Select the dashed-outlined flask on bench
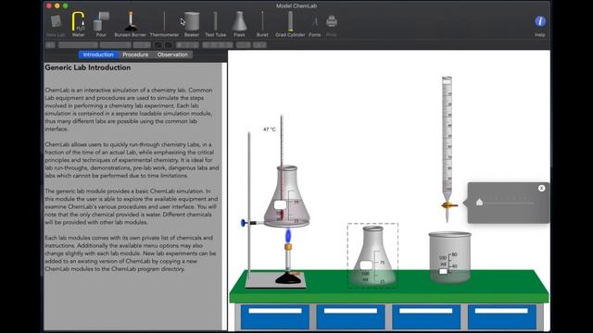 point(372,255)
